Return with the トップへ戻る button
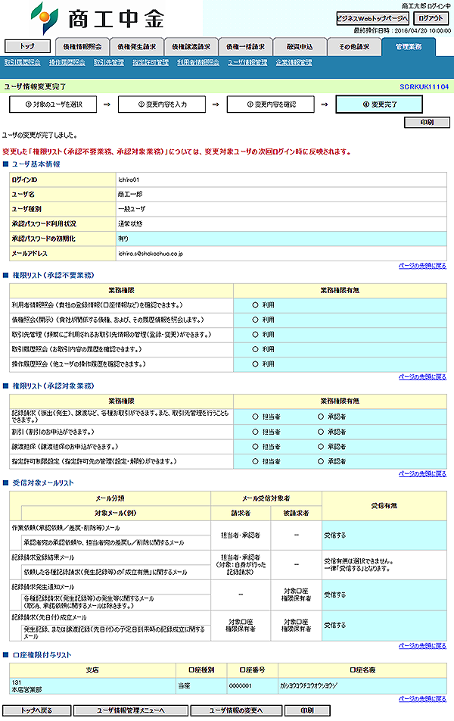This screenshot has height=721, width=454. tap(37, 711)
